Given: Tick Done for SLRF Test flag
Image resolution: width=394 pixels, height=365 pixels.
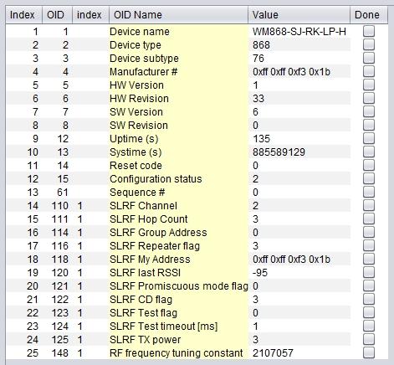Looking at the screenshot, I should pyautogui.click(x=369, y=312).
